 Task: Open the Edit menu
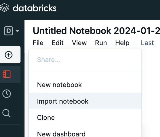pyautogui.click(x=58, y=43)
